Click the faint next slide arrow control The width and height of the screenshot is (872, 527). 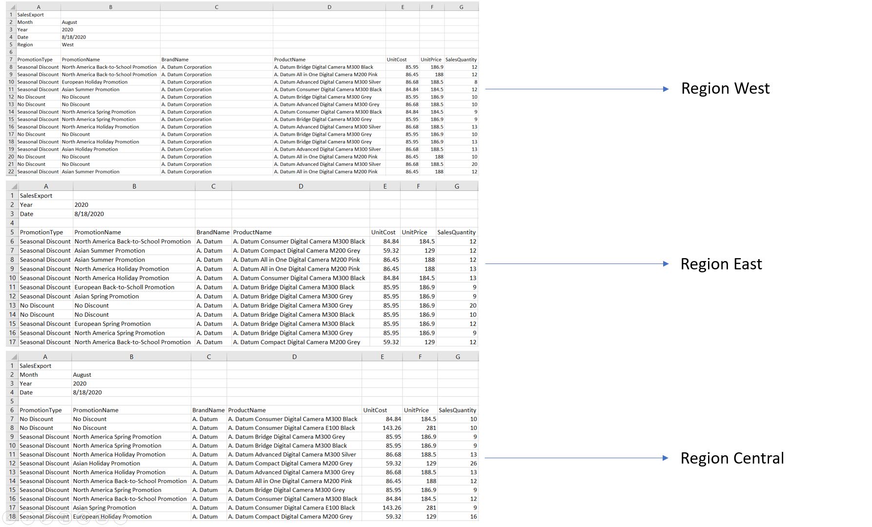click(x=28, y=518)
